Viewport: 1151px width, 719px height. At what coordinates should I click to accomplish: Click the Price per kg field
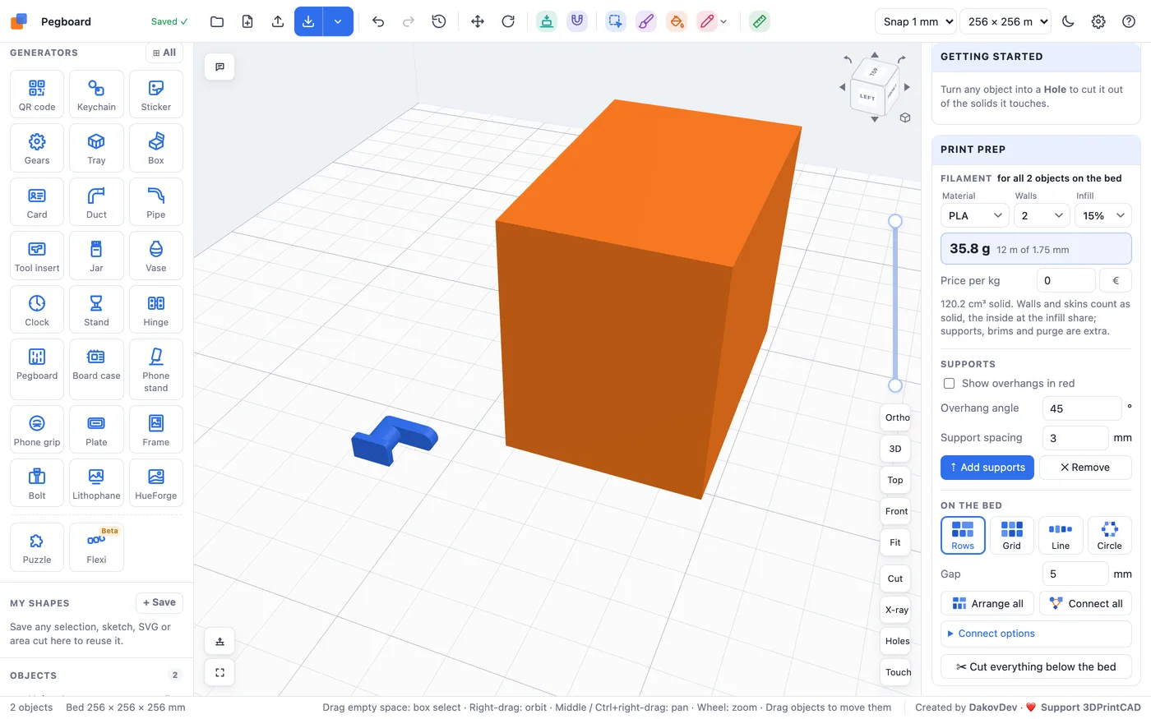point(1066,280)
